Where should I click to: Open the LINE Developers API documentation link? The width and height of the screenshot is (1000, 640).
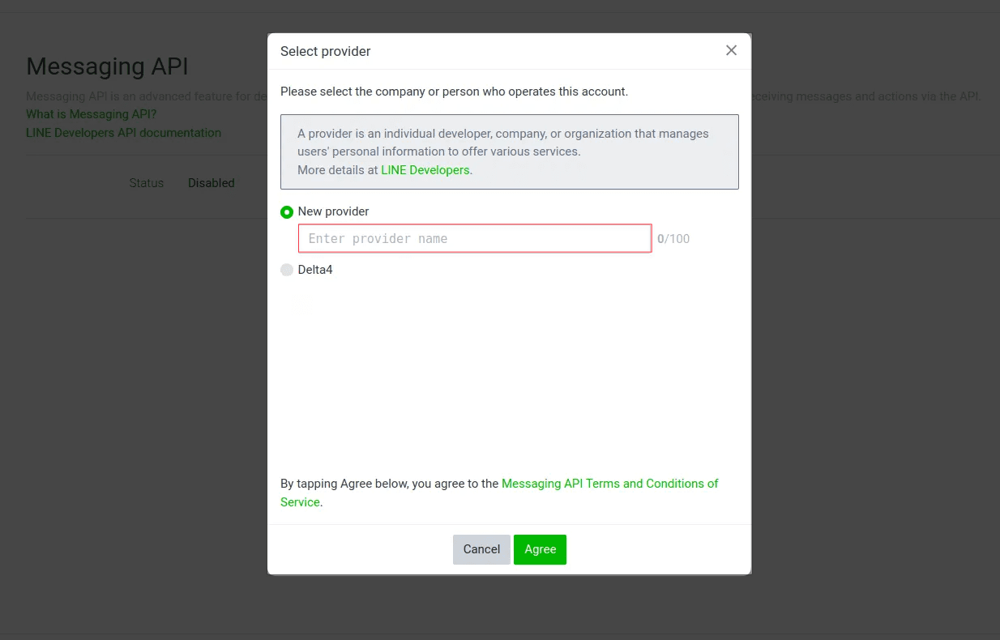tap(123, 132)
